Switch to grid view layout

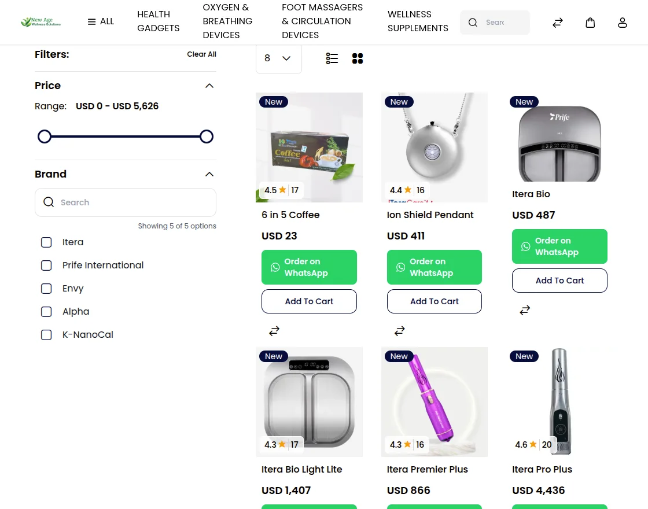coord(358,58)
